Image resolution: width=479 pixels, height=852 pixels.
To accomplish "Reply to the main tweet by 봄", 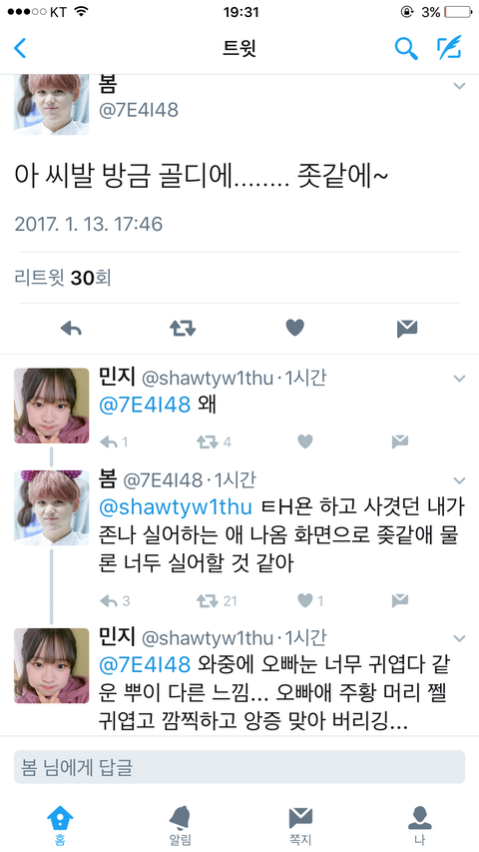I will click(71, 329).
